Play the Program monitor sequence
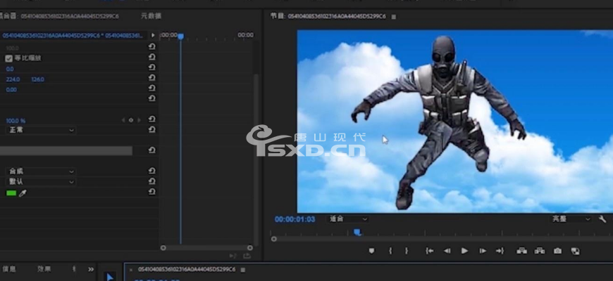This screenshot has height=281, width=613. click(x=464, y=251)
